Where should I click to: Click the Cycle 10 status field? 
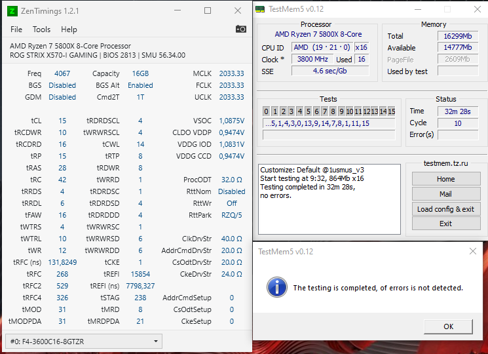[458, 123]
